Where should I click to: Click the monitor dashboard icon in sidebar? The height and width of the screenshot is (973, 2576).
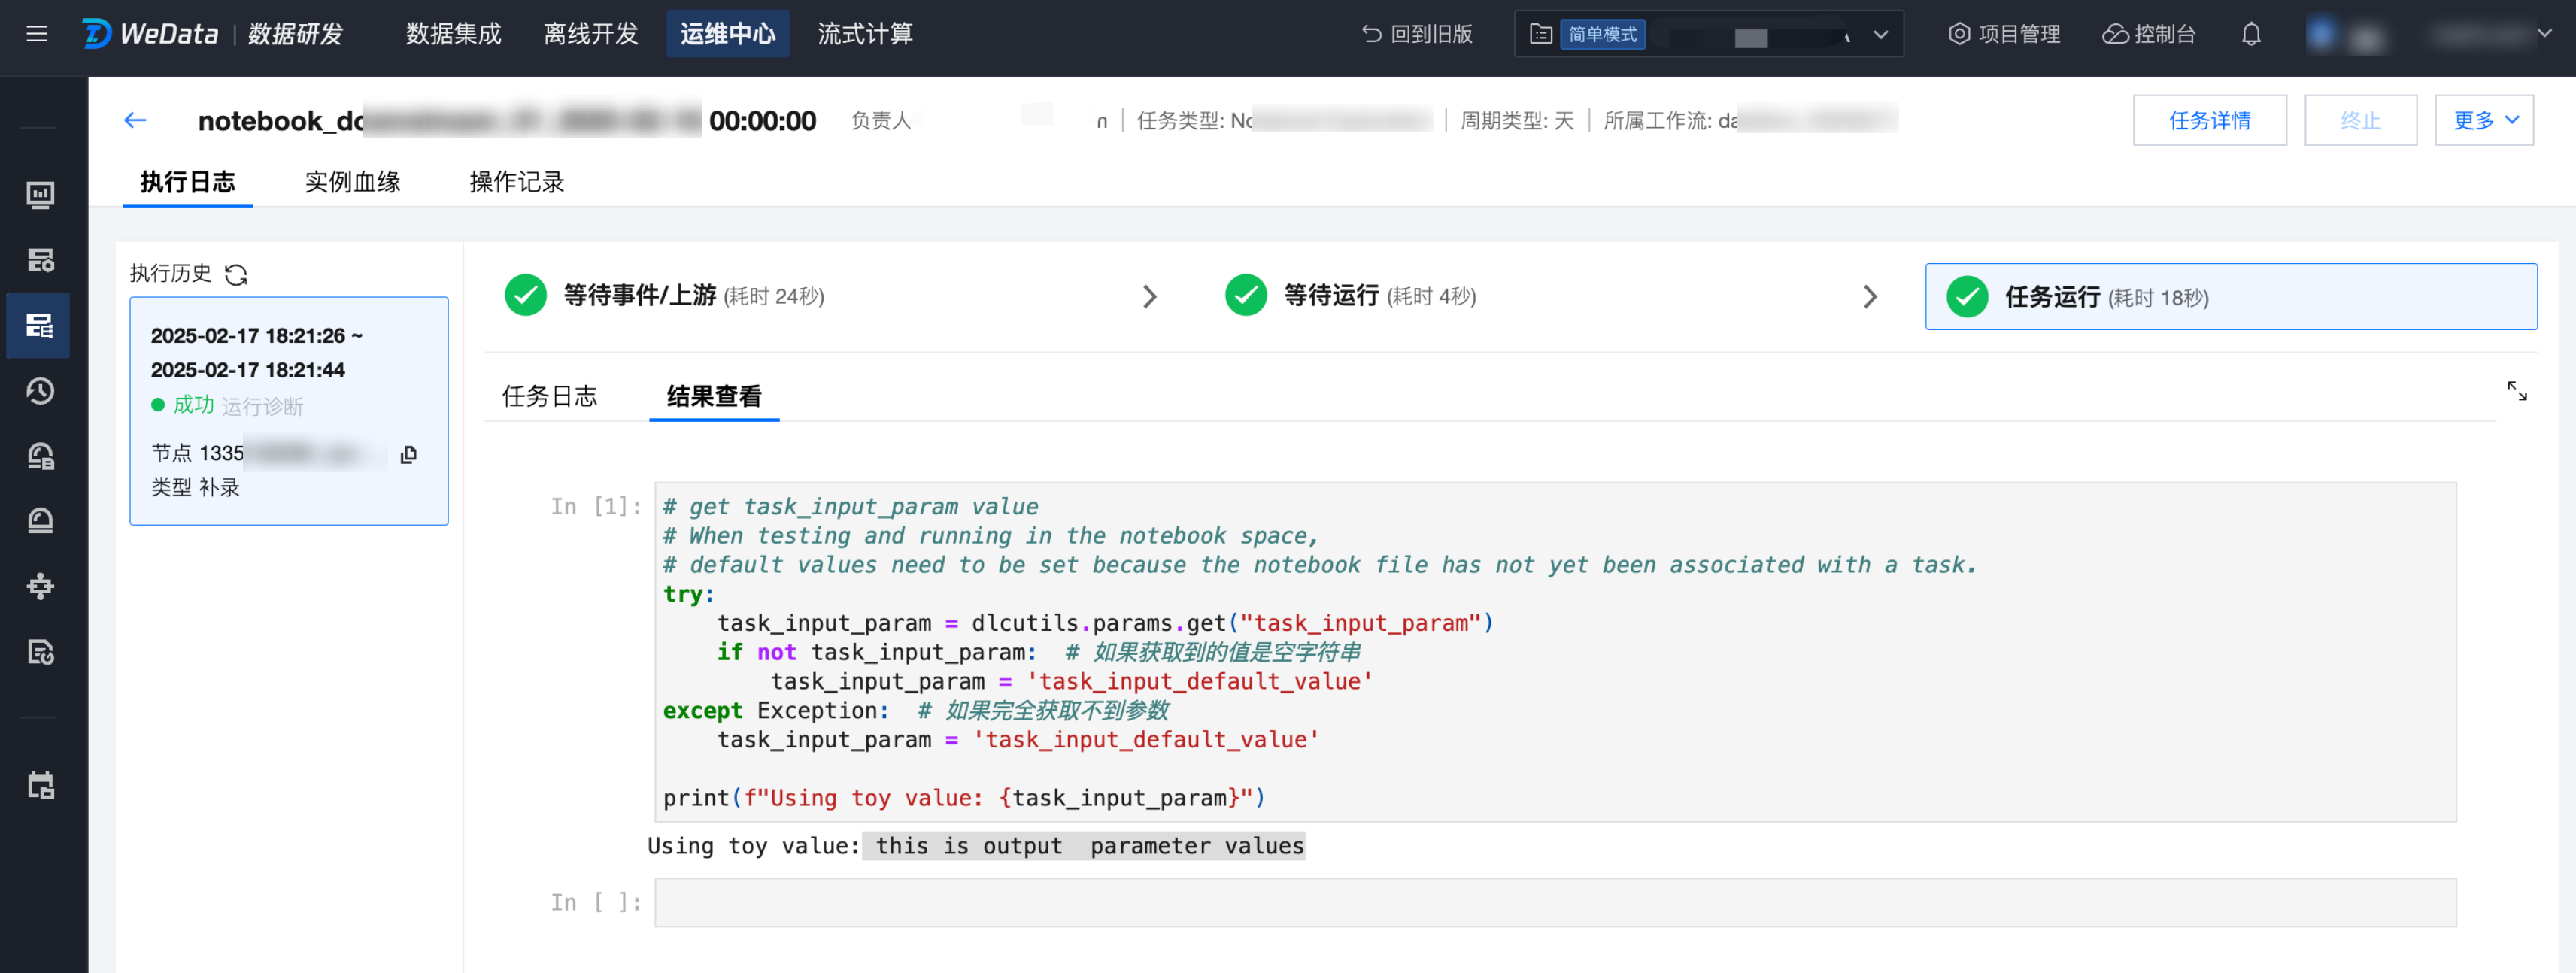pos(40,195)
